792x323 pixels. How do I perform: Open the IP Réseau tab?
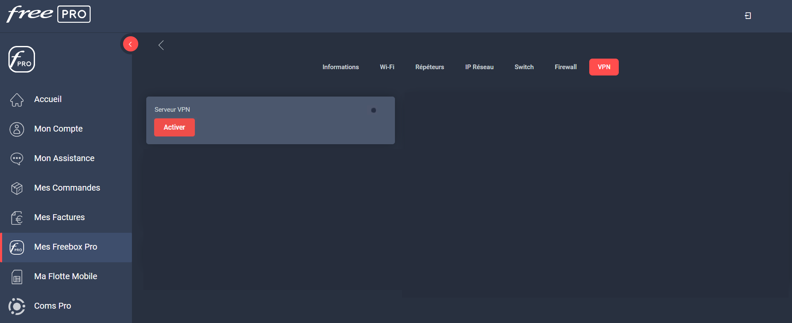point(479,67)
